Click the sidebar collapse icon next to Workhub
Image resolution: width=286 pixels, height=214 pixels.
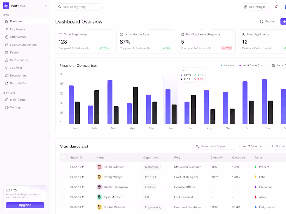(x=46, y=6)
